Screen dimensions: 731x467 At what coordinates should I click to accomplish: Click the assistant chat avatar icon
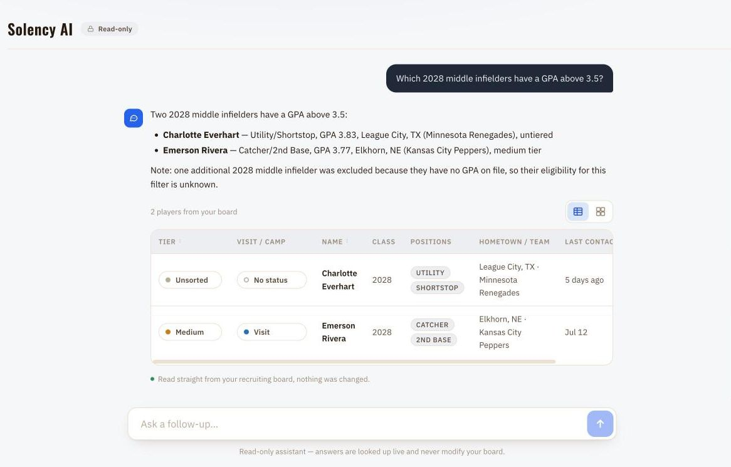click(x=134, y=118)
